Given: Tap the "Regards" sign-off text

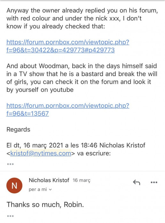Looking at the screenshot, I should point(19,130).
